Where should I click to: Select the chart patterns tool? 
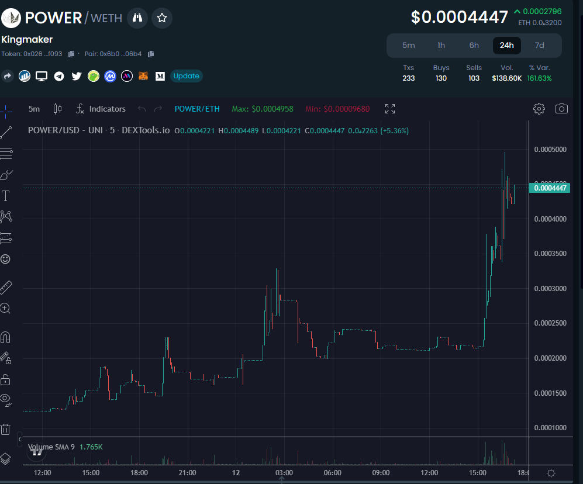pos(6,216)
